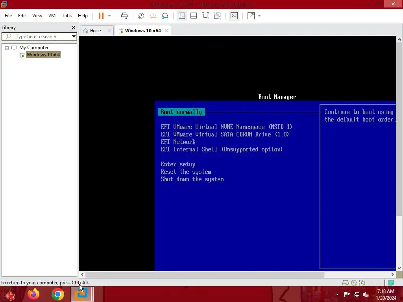Collapse the My Computer tree node
This screenshot has width=403, height=302.
7,48
